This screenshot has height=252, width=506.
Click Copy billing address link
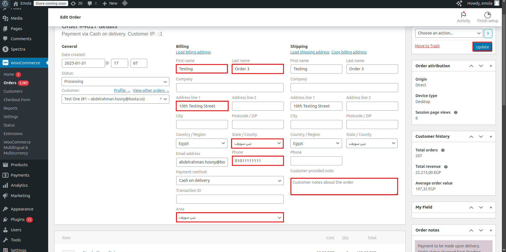(349, 52)
